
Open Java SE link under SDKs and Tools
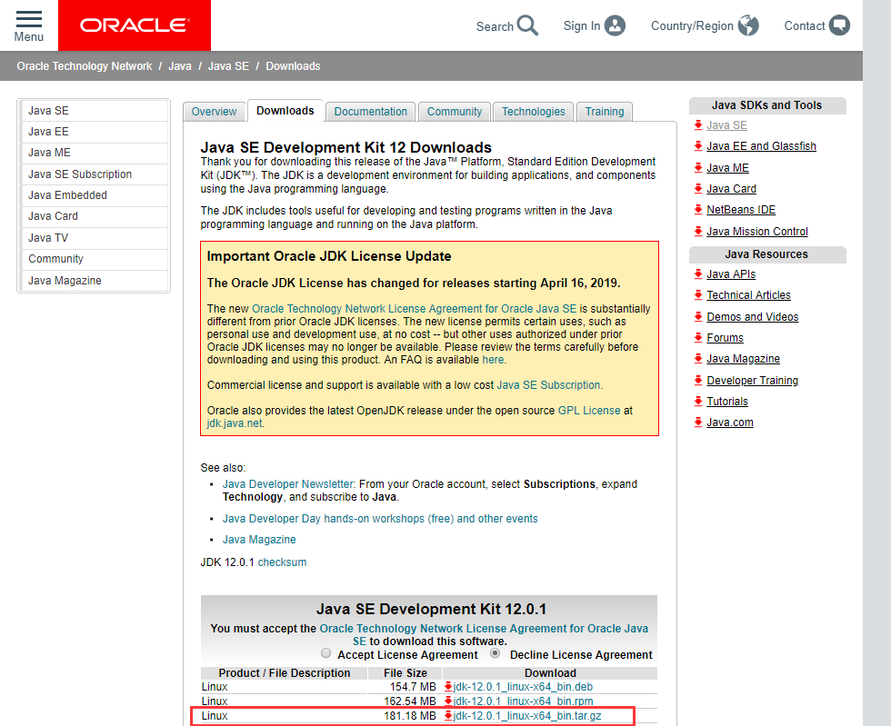(x=726, y=125)
